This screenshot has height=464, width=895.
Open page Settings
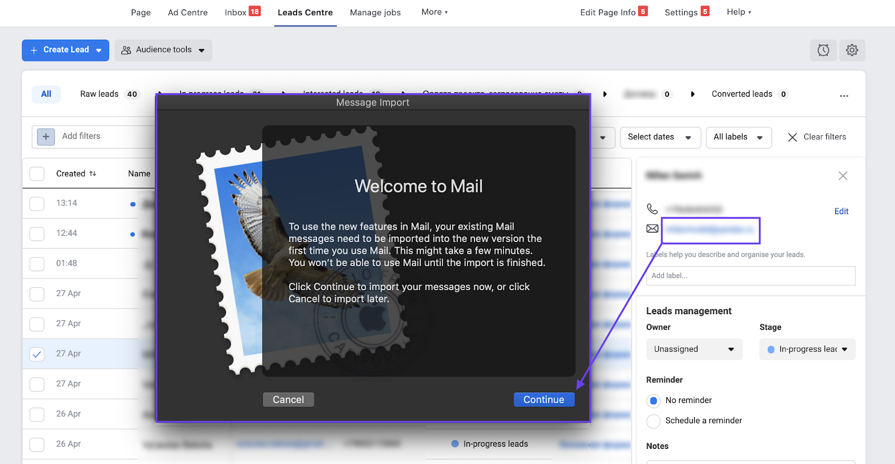click(x=687, y=12)
